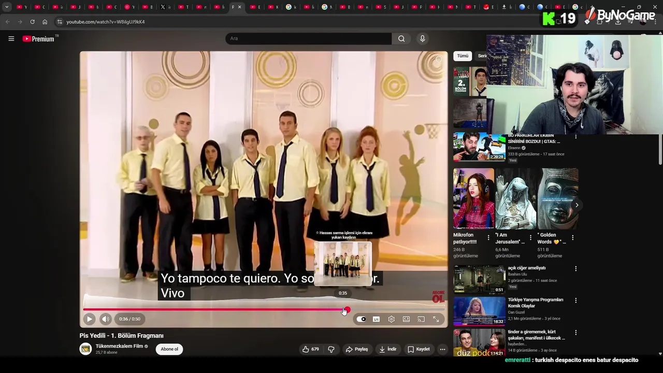
Task: Open options for tinder a giremem video
Action: pyautogui.click(x=575, y=333)
